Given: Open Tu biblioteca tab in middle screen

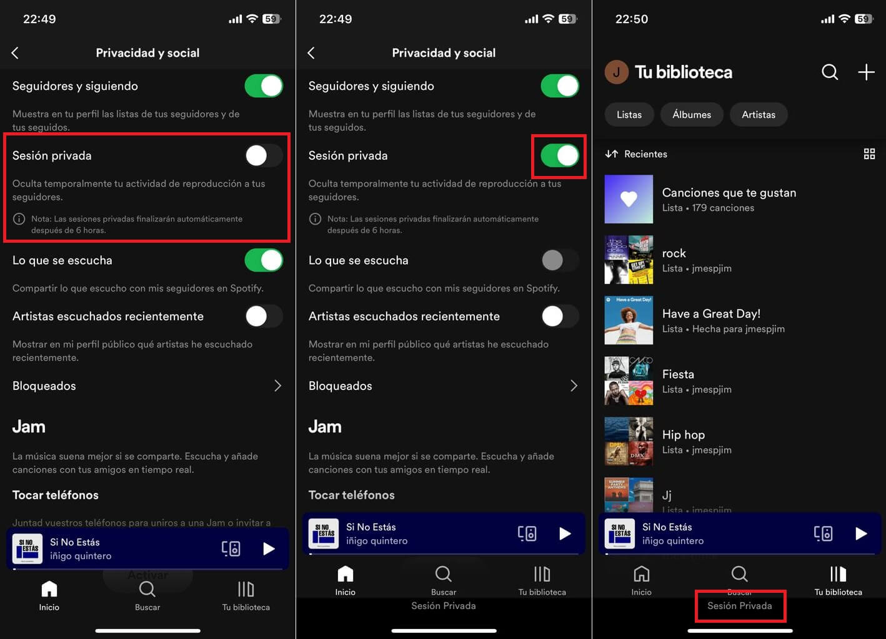Looking at the screenshot, I should tap(542, 581).
